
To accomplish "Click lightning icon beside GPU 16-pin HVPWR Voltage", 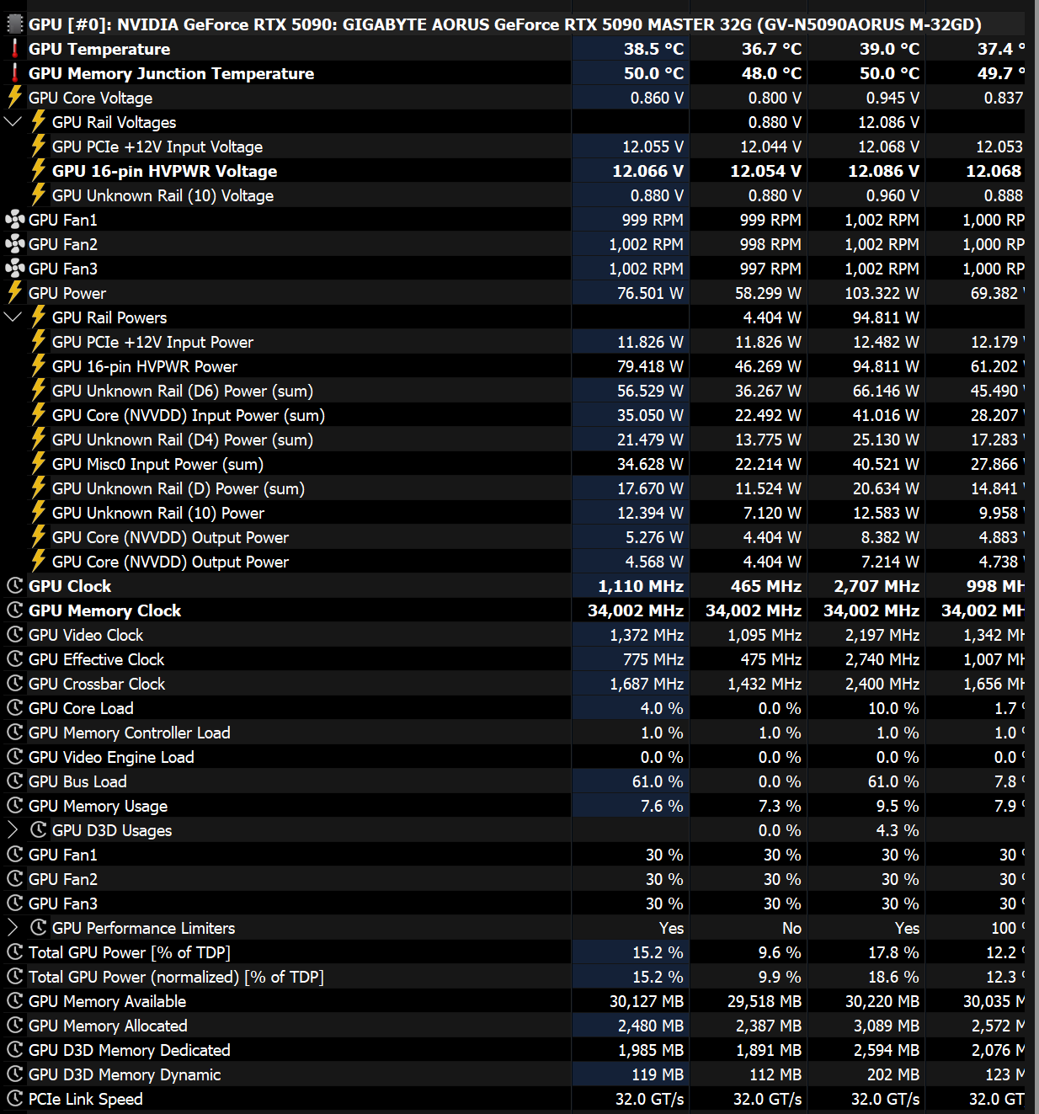I will tap(38, 171).
